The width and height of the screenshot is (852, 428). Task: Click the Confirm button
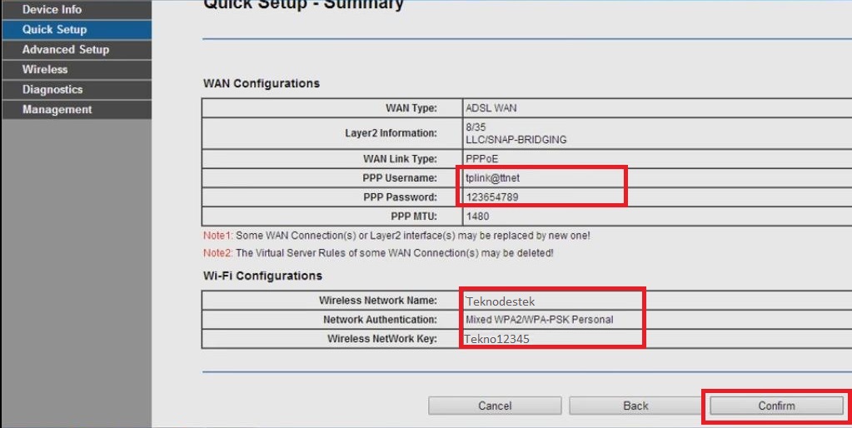pyautogui.click(x=776, y=406)
